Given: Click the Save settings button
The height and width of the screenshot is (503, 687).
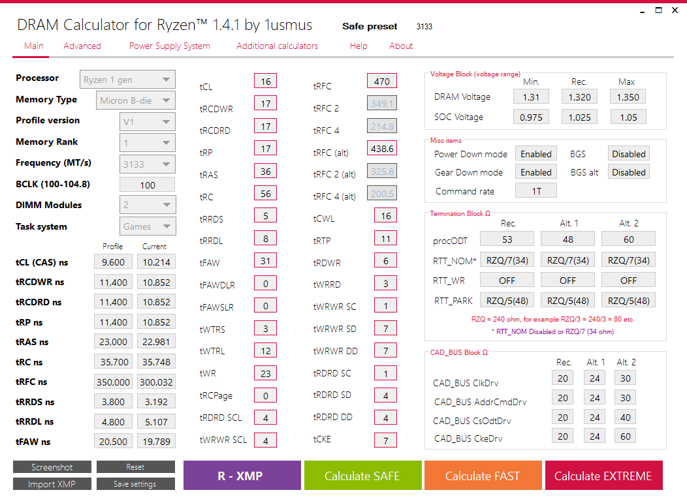Looking at the screenshot, I should pos(135,483).
